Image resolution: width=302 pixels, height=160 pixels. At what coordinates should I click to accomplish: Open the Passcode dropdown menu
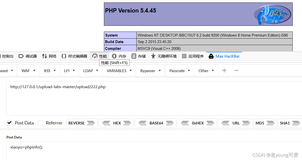(x=180, y=71)
